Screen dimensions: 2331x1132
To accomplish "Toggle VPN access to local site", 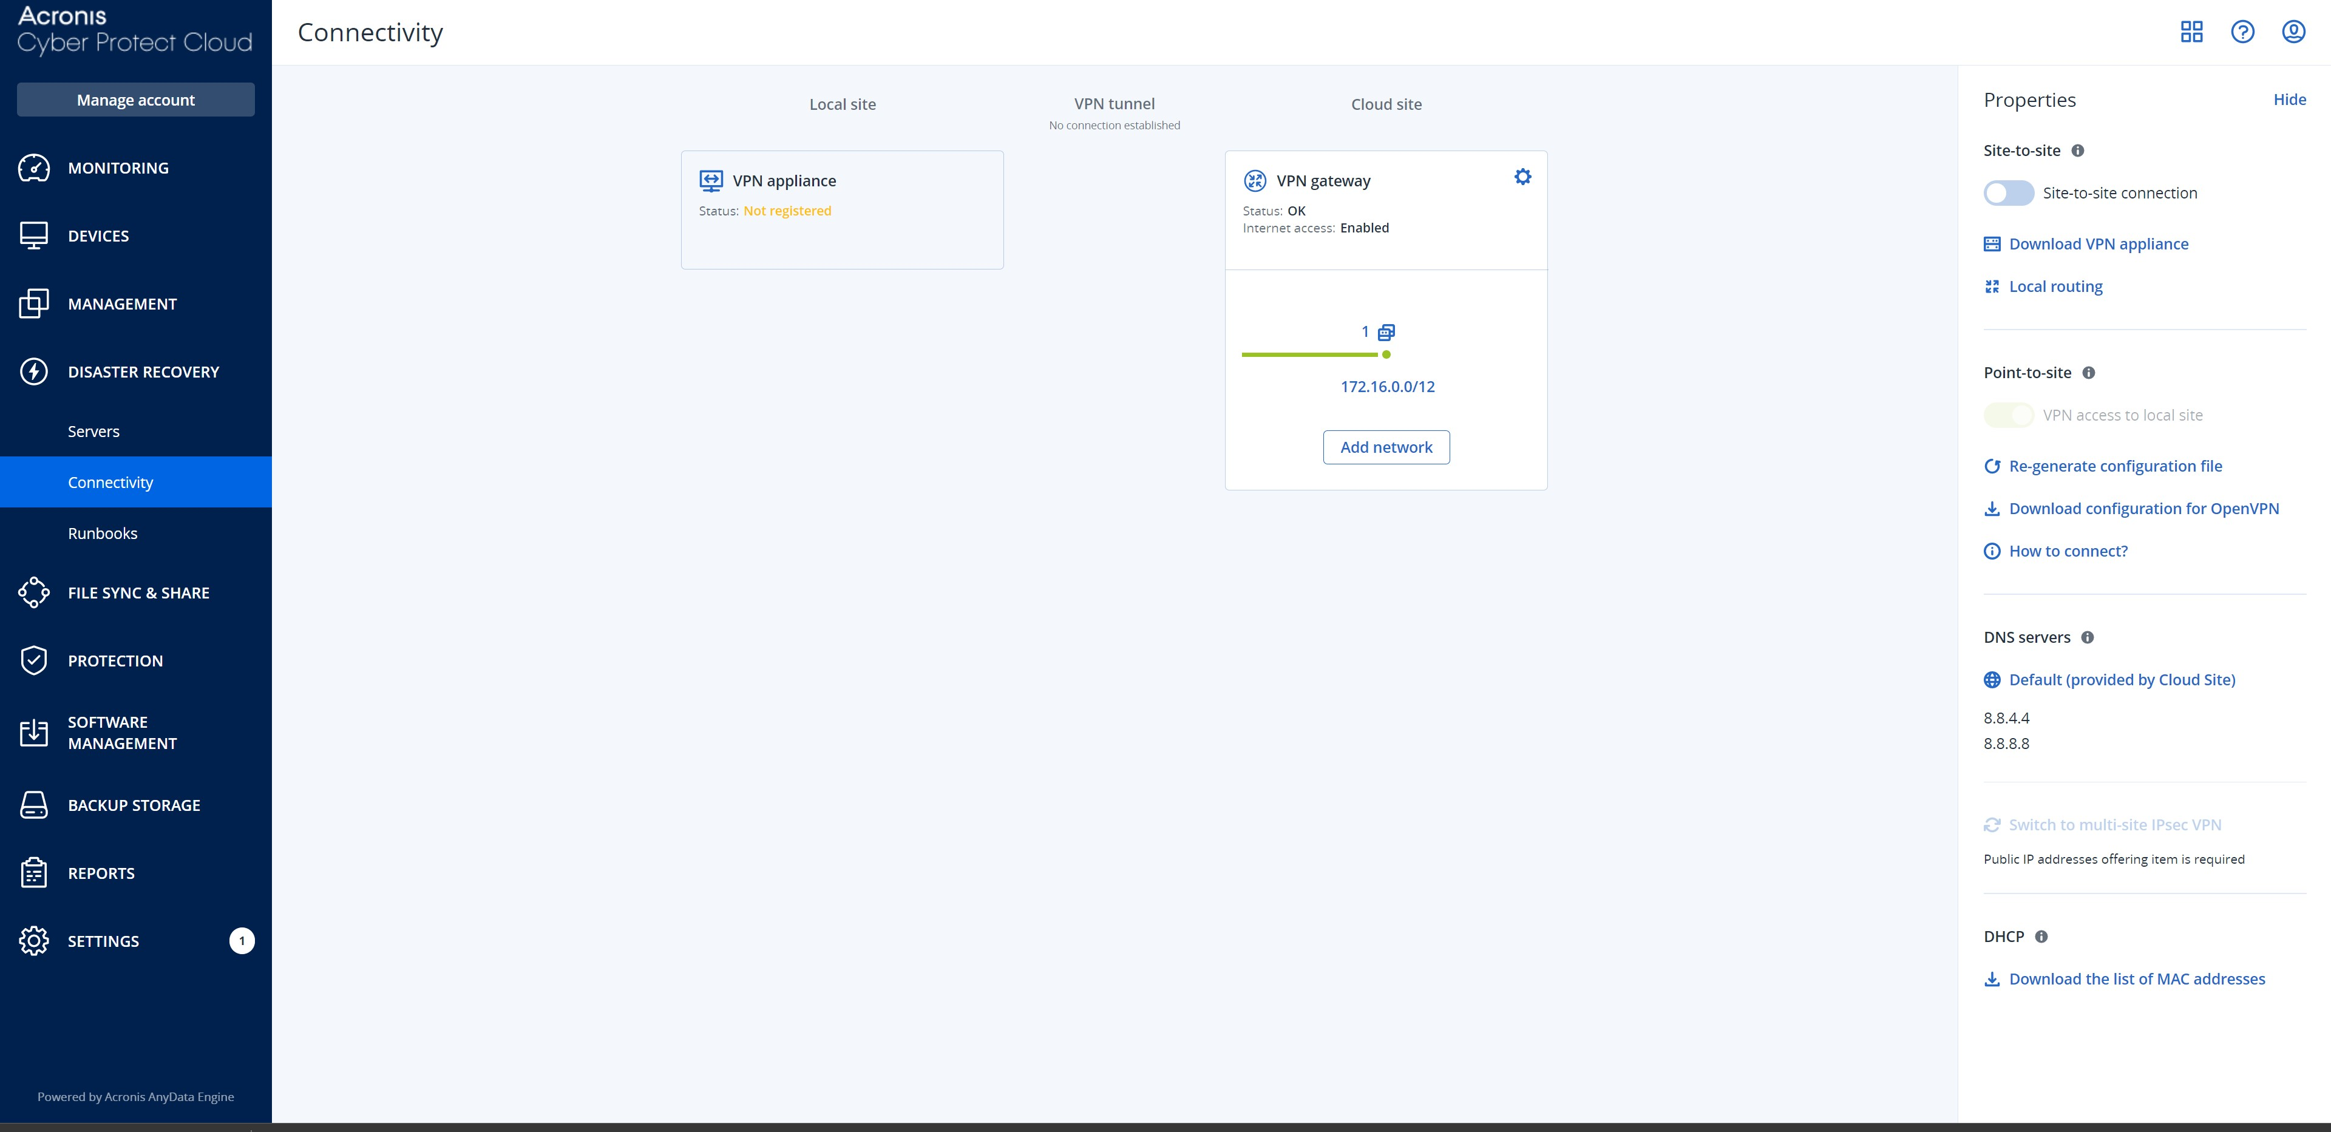I will point(2008,415).
